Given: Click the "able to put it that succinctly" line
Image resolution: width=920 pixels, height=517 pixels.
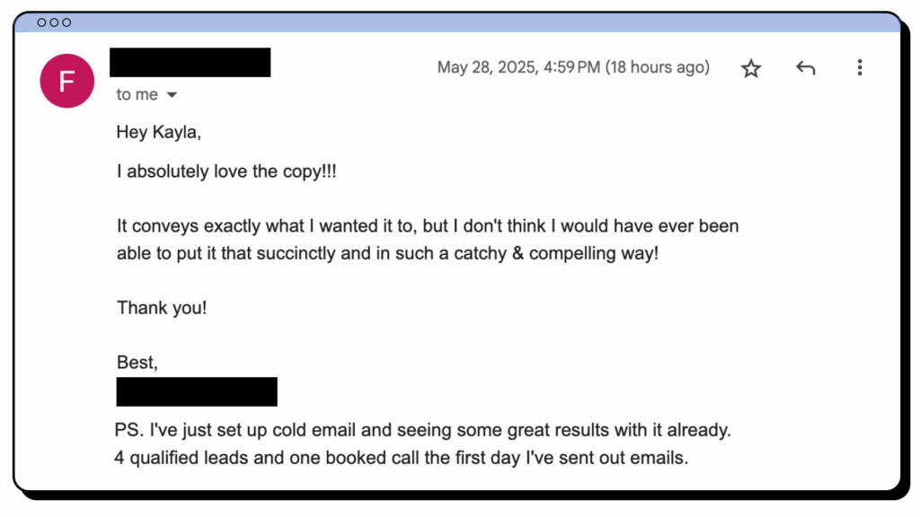Looking at the screenshot, I should [x=387, y=253].
